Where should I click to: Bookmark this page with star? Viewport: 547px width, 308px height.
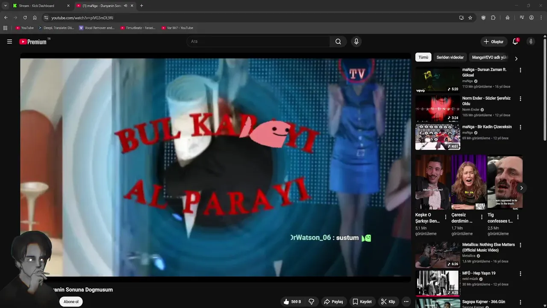click(470, 18)
